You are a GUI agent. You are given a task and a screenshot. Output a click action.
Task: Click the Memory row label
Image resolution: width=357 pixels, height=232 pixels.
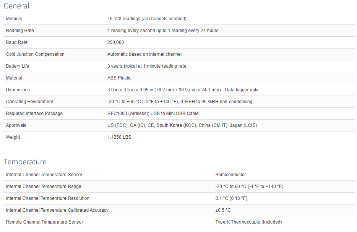(x=14, y=19)
